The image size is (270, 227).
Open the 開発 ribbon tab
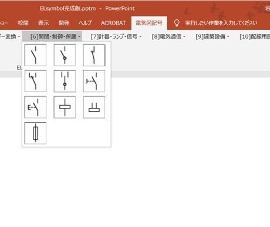point(64,23)
